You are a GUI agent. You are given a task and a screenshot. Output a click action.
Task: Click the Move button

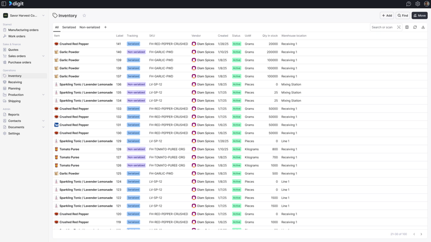[x=420, y=16]
